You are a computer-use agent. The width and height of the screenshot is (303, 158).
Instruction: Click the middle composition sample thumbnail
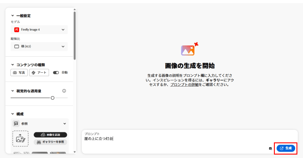(x=40, y=153)
